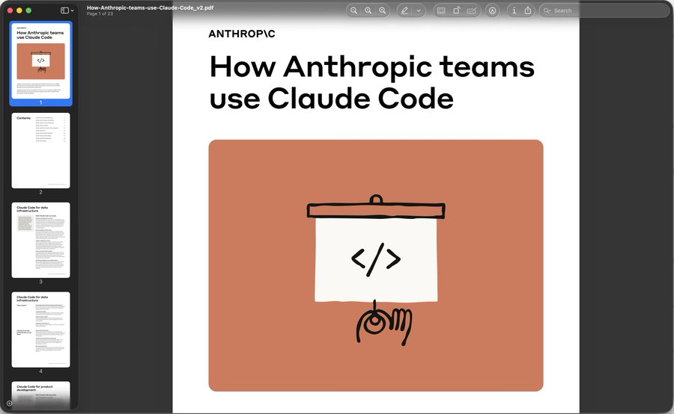
Task: Activate the rectangular selection tool
Action: tap(441, 10)
